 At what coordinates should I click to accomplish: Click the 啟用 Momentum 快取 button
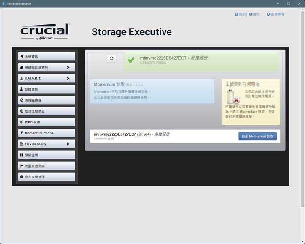click(258, 136)
